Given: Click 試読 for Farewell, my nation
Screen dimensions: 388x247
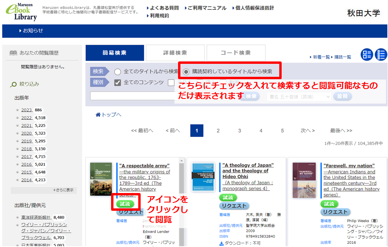Looking at the screenshot, I should pos(329,204).
